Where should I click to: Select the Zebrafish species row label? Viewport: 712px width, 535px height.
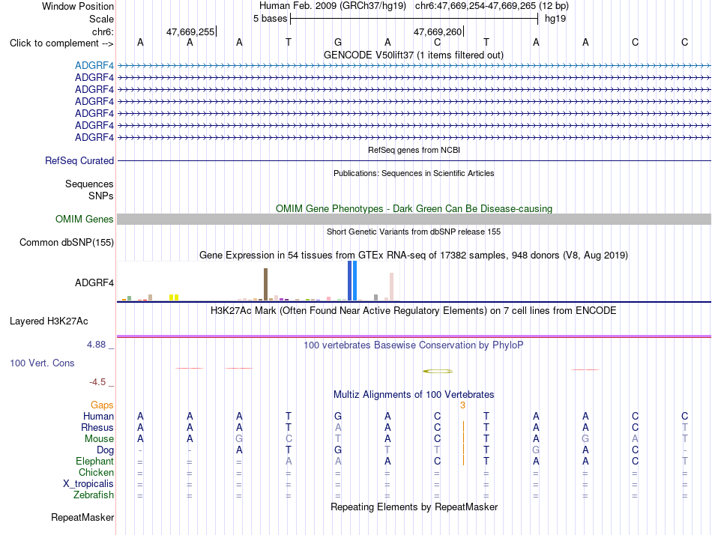94,495
